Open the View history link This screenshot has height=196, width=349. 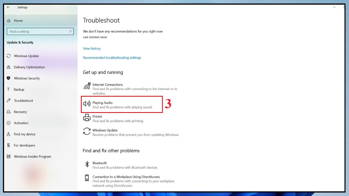tap(92, 48)
